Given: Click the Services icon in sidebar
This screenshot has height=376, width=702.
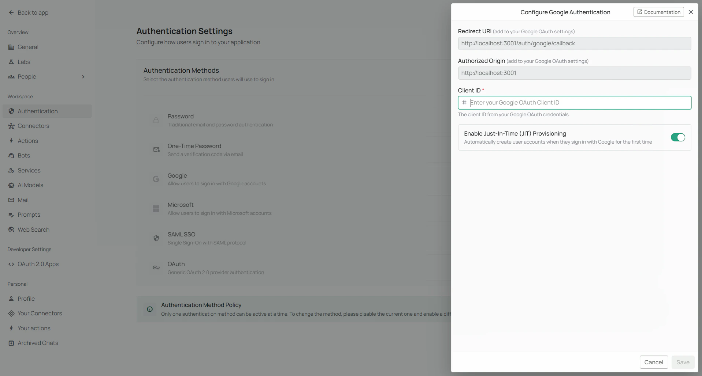Looking at the screenshot, I should 11,171.
